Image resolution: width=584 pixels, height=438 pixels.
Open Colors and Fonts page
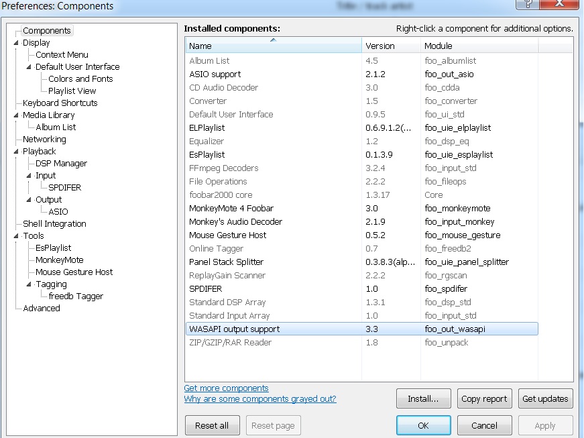tap(80, 79)
